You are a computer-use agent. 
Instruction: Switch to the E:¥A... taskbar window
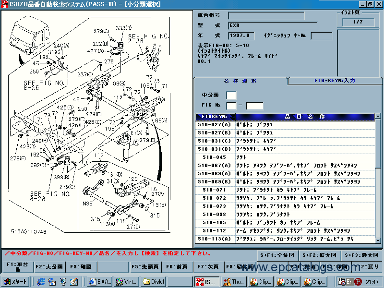100,282
